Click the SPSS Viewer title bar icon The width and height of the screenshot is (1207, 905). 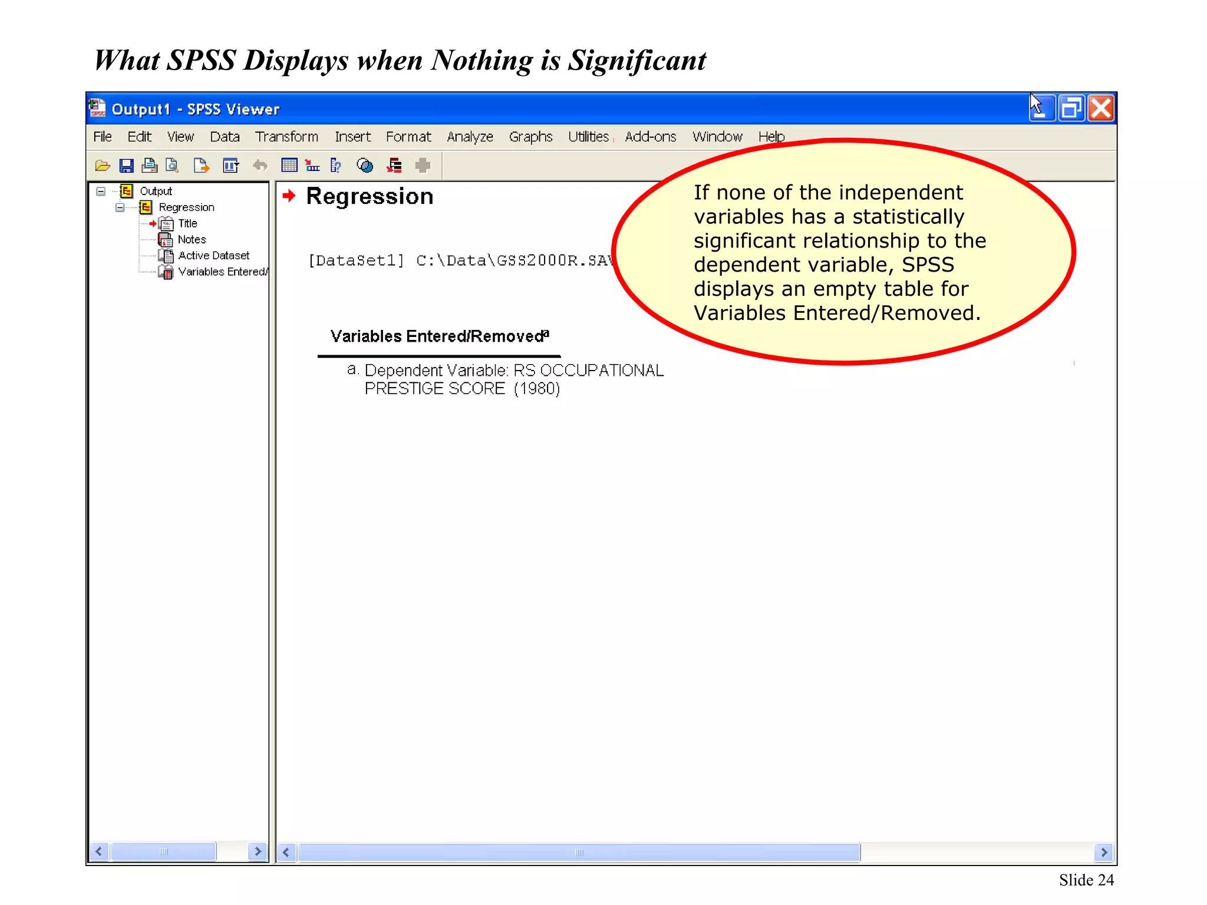pos(97,109)
